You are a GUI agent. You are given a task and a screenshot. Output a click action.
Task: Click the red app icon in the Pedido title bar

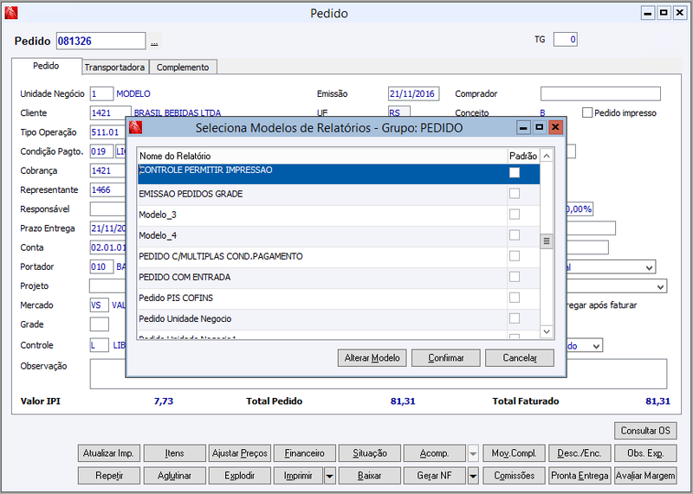(x=11, y=13)
